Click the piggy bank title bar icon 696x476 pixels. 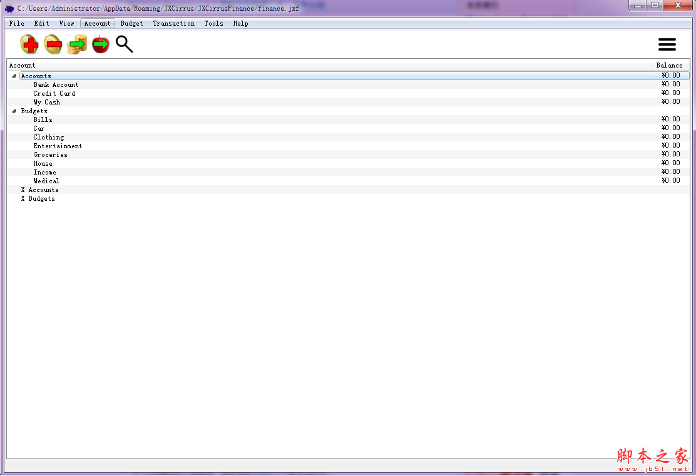tap(9, 8)
